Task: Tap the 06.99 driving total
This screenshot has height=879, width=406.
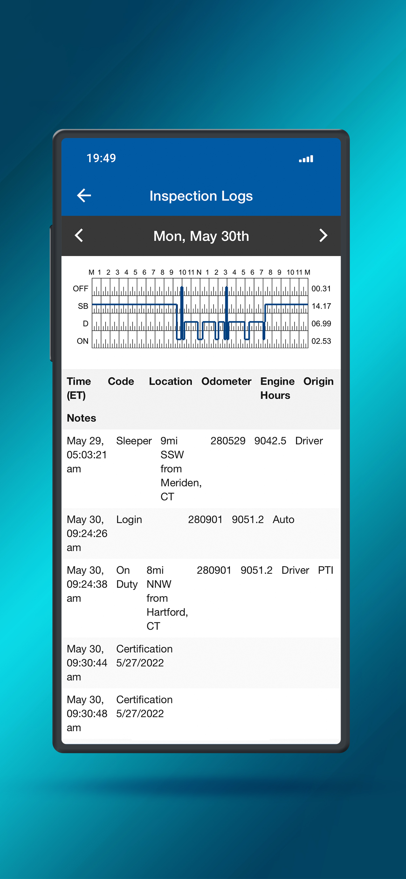Action: [x=321, y=323]
